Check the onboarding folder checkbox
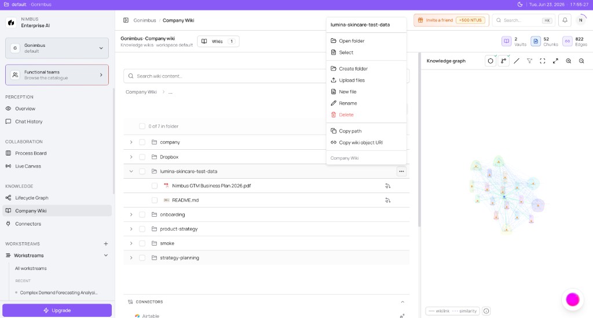Viewport: 593px width, 318px height. (x=142, y=215)
